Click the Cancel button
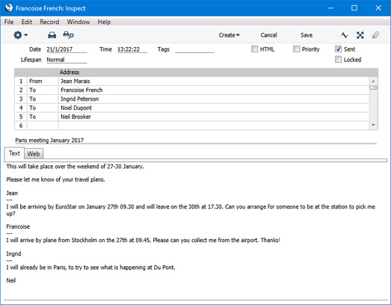This screenshot has height=305, width=391. click(x=268, y=35)
